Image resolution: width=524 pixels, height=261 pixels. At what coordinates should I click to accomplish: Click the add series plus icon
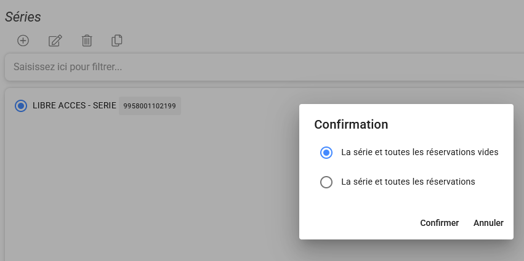(23, 41)
